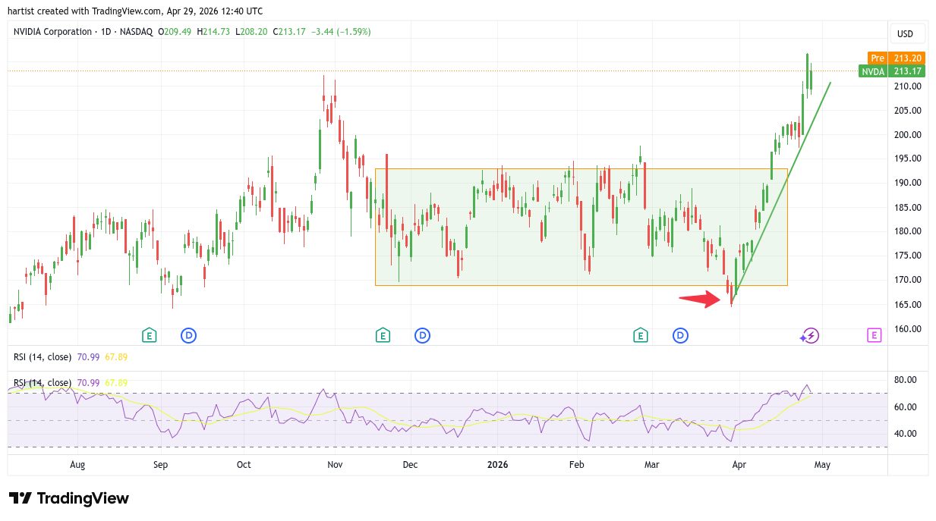Image resolution: width=936 pixels, height=521 pixels.
Task: Click the earnings E marker in late February
Action: coord(640,335)
